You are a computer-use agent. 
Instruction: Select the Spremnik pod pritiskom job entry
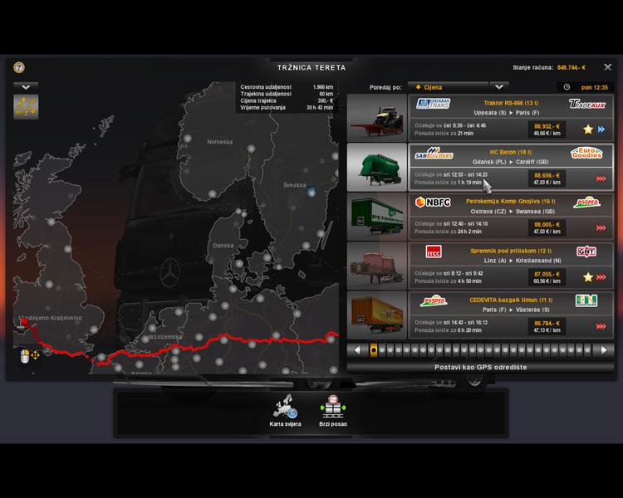click(x=510, y=265)
